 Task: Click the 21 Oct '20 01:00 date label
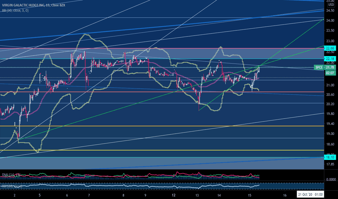coord(310,195)
